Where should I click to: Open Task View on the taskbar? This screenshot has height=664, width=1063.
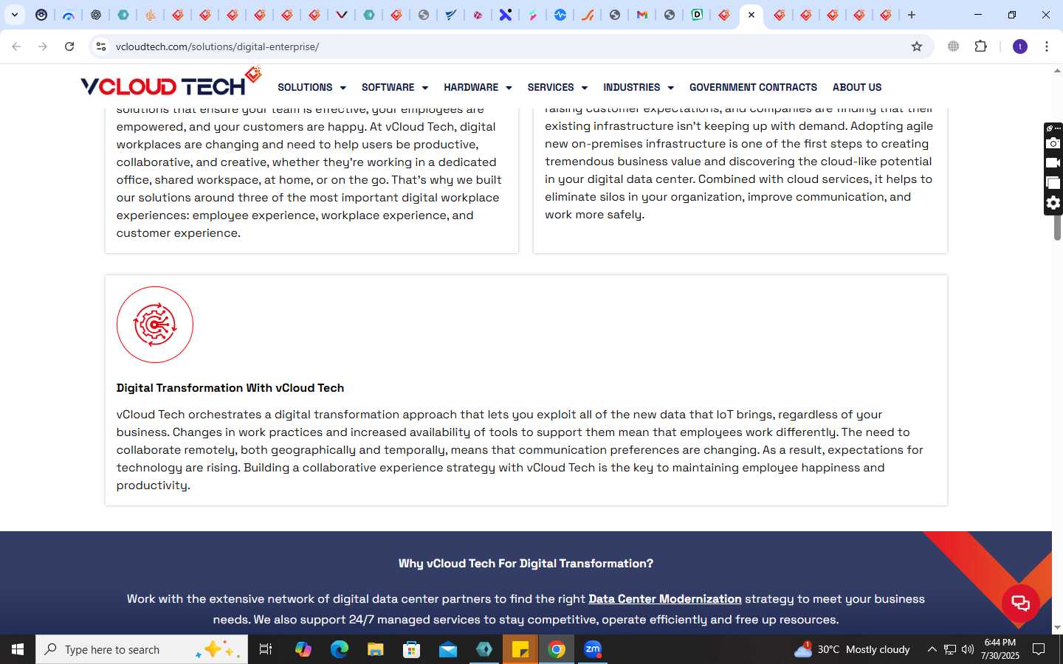[266, 649]
